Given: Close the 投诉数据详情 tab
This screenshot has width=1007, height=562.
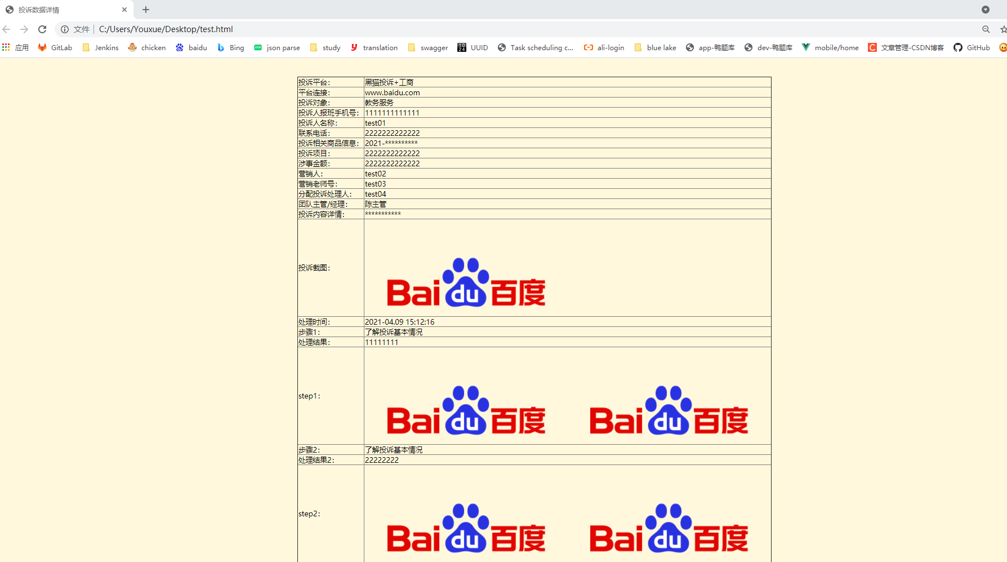Looking at the screenshot, I should click(124, 10).
